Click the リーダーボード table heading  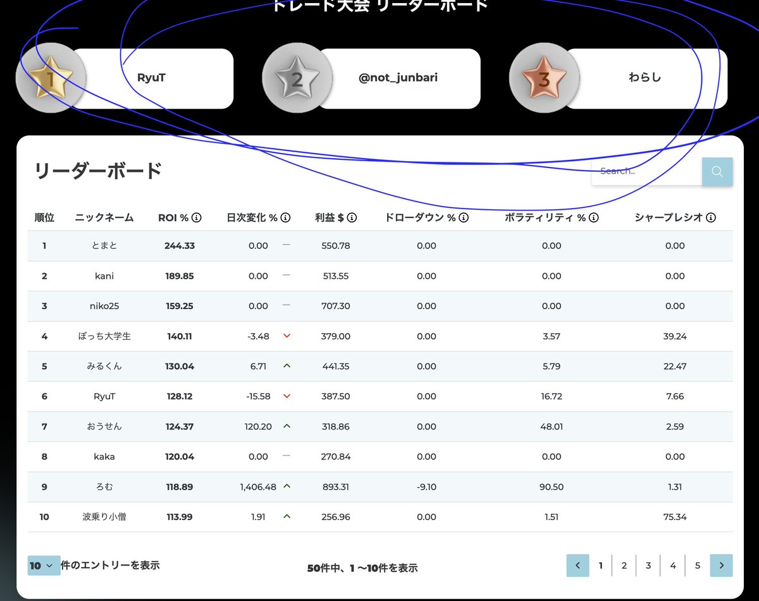coord(98,171)
